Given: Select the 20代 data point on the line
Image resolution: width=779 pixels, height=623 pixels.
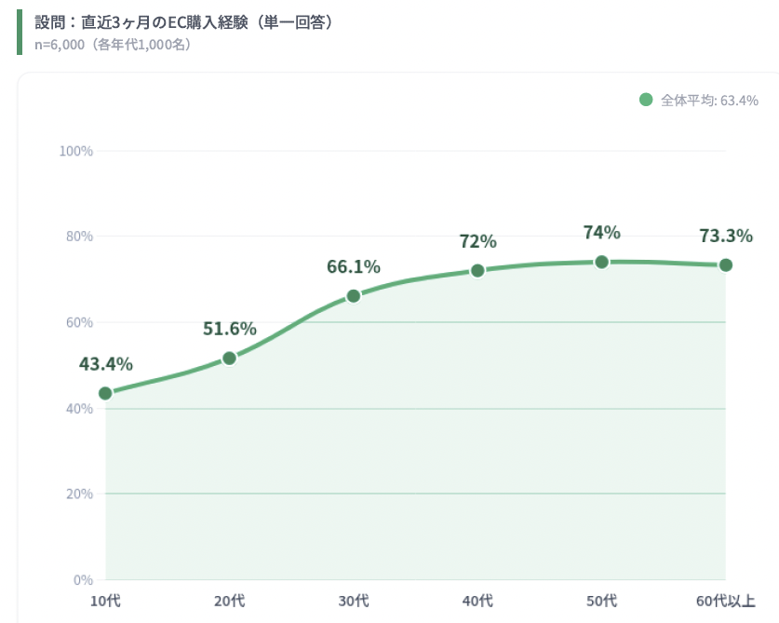Looking at the screenshot, I should click(x=229, y=358).
